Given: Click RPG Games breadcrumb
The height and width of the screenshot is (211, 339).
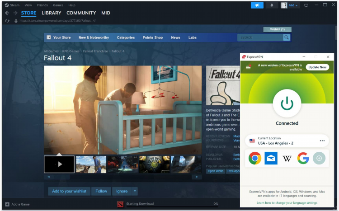Looking at the screenshot, I should pyautogui.click(x=71, y=51).
